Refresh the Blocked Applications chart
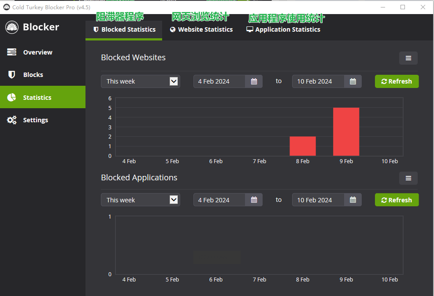Screen dimensions: 434x296 pyautogui.click(x=397, y=200)
